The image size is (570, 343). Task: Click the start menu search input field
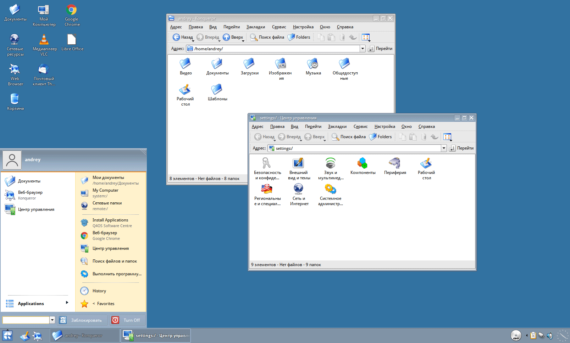click(x=26, y=320)
